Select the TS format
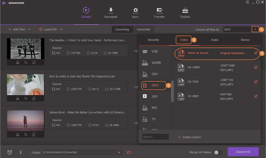Image resolution: width=266 pixels, height=158 pixels. coord(155,119)
